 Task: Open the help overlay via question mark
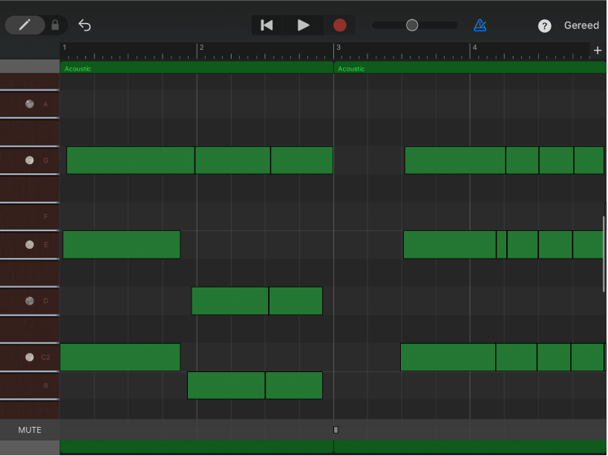click(x=544, y=25)
